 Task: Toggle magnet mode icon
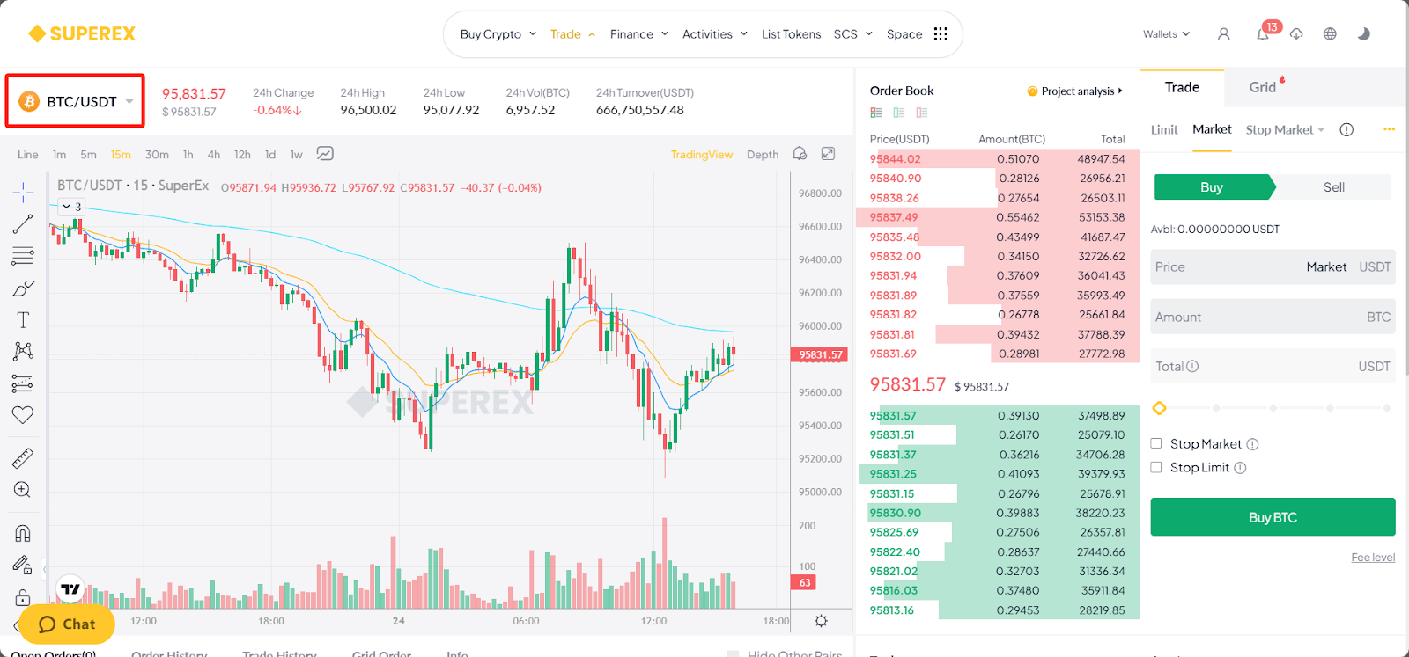23,533
